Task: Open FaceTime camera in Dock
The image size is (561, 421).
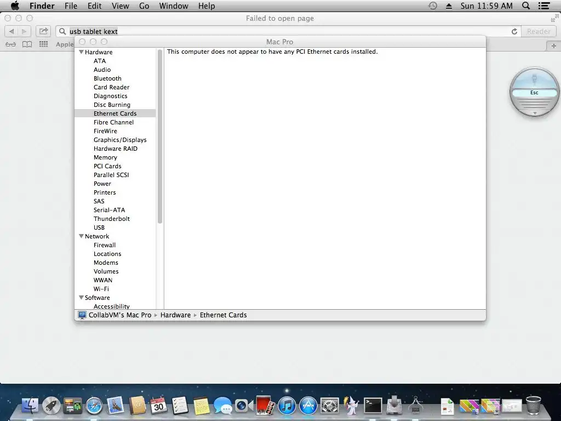Action: tap(244, 406)
